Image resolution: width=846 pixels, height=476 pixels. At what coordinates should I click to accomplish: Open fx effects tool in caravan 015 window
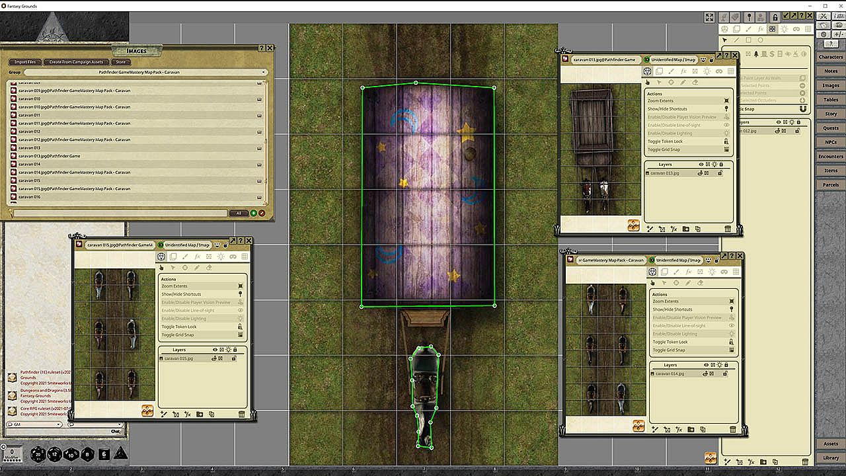coord(197,257)
